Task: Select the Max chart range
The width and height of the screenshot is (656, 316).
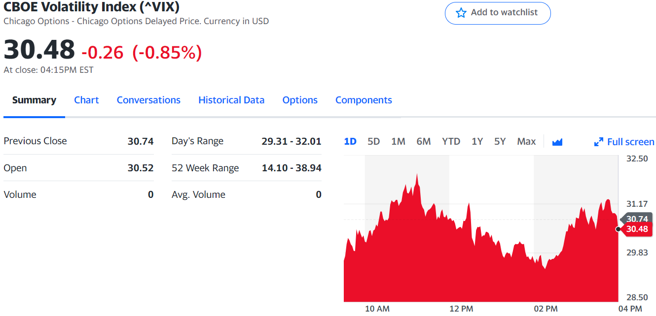Action: coord(526,141)
